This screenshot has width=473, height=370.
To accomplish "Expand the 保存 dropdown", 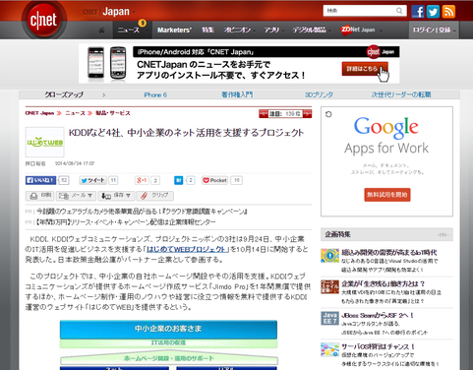I will point(116,196).
